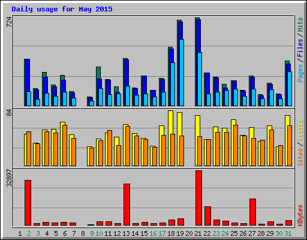Click day "21" axis label
Viewport: 307px width, 240px height.
point(198,233)
